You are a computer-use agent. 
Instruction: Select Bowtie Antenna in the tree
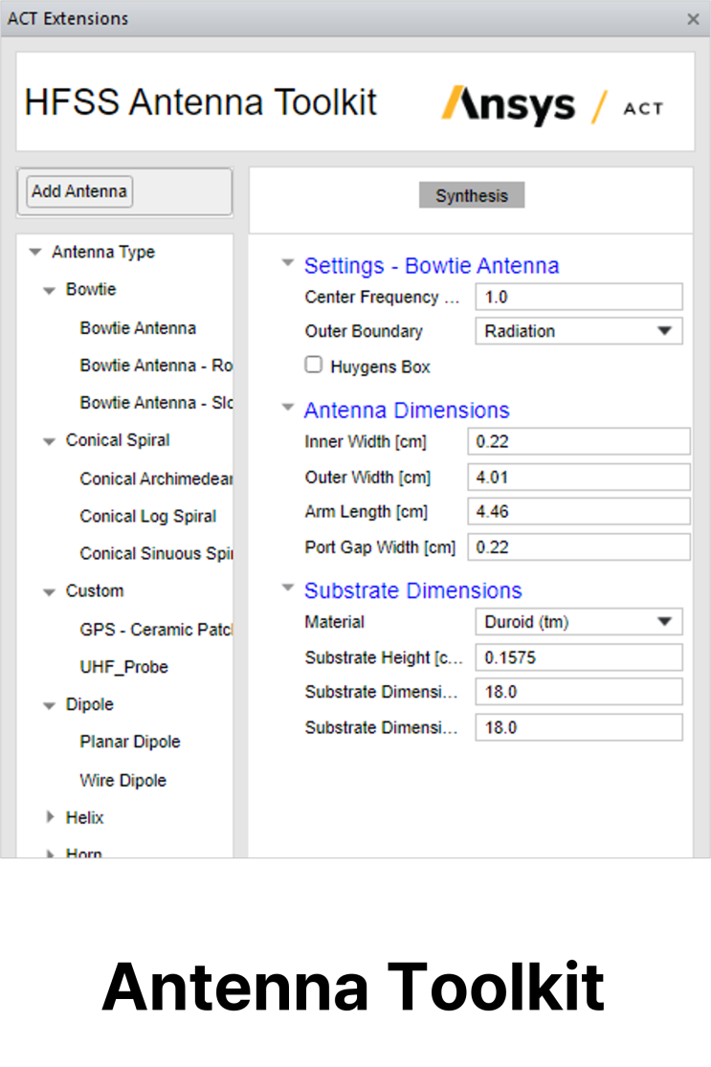138,328
